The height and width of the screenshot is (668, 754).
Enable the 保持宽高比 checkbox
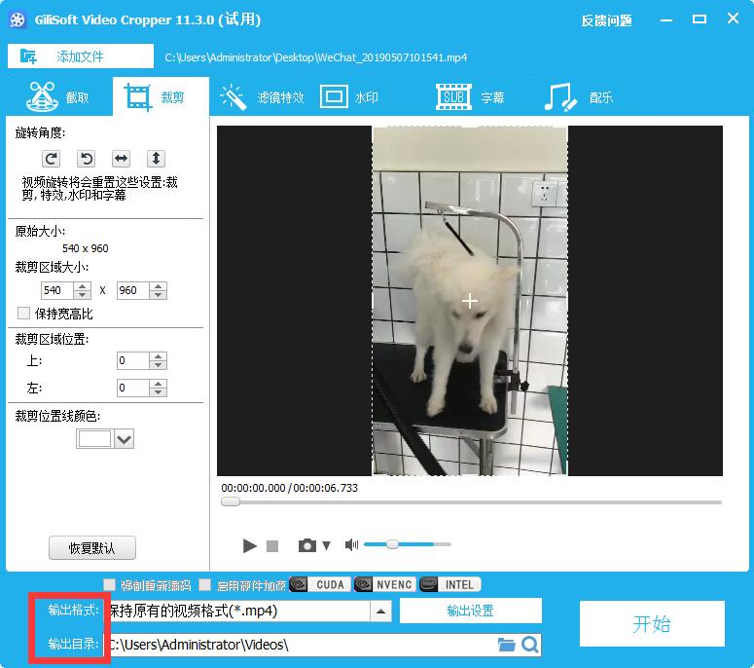coord(24,314)
